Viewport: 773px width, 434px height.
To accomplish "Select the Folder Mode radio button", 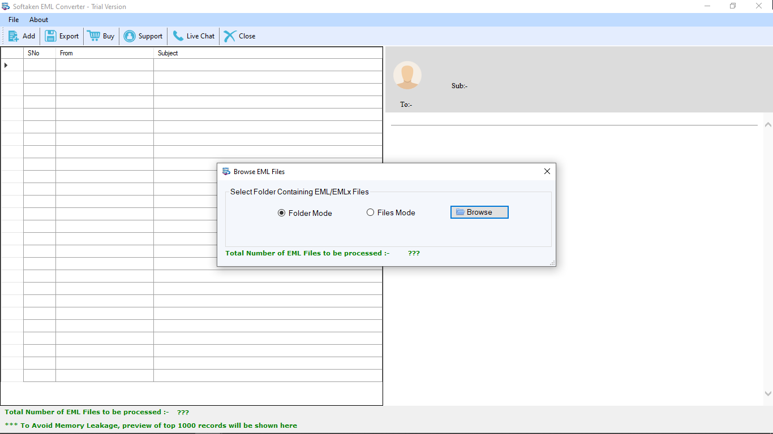I will tap(281, 213).
